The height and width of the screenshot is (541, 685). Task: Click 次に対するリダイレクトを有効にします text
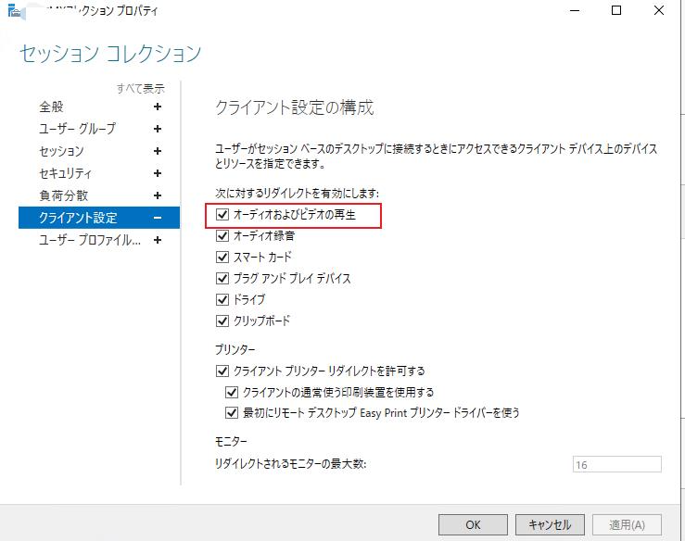pos(297,194)
